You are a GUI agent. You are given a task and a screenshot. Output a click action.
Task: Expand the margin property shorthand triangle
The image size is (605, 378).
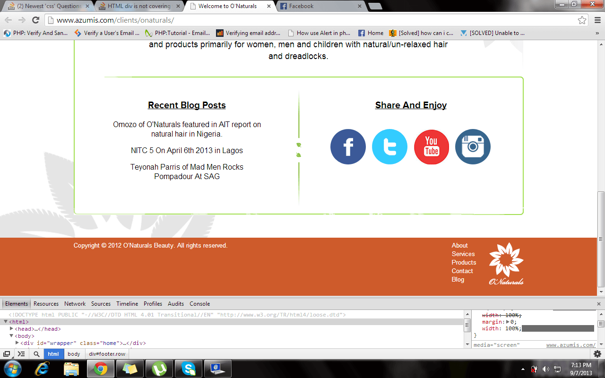(x=508, y=322)
